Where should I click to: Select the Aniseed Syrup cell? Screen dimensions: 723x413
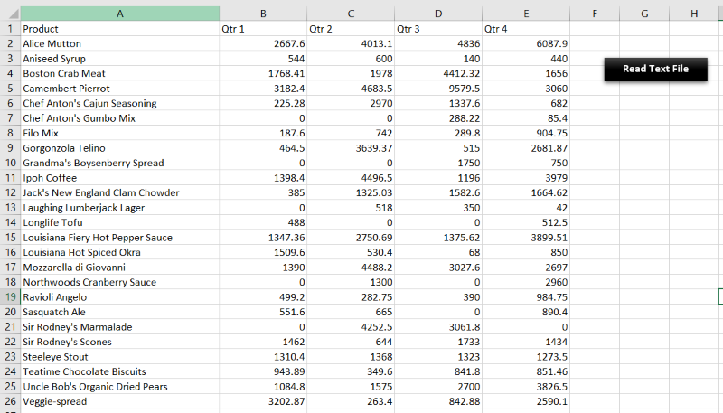(x=120, y=59)
